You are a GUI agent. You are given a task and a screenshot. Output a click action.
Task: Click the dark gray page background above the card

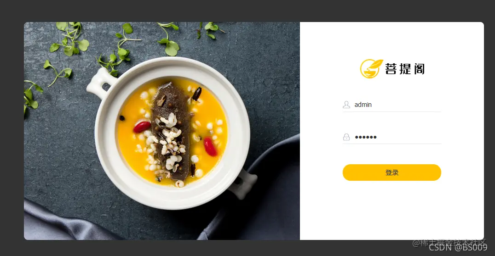tap(247, 10)
